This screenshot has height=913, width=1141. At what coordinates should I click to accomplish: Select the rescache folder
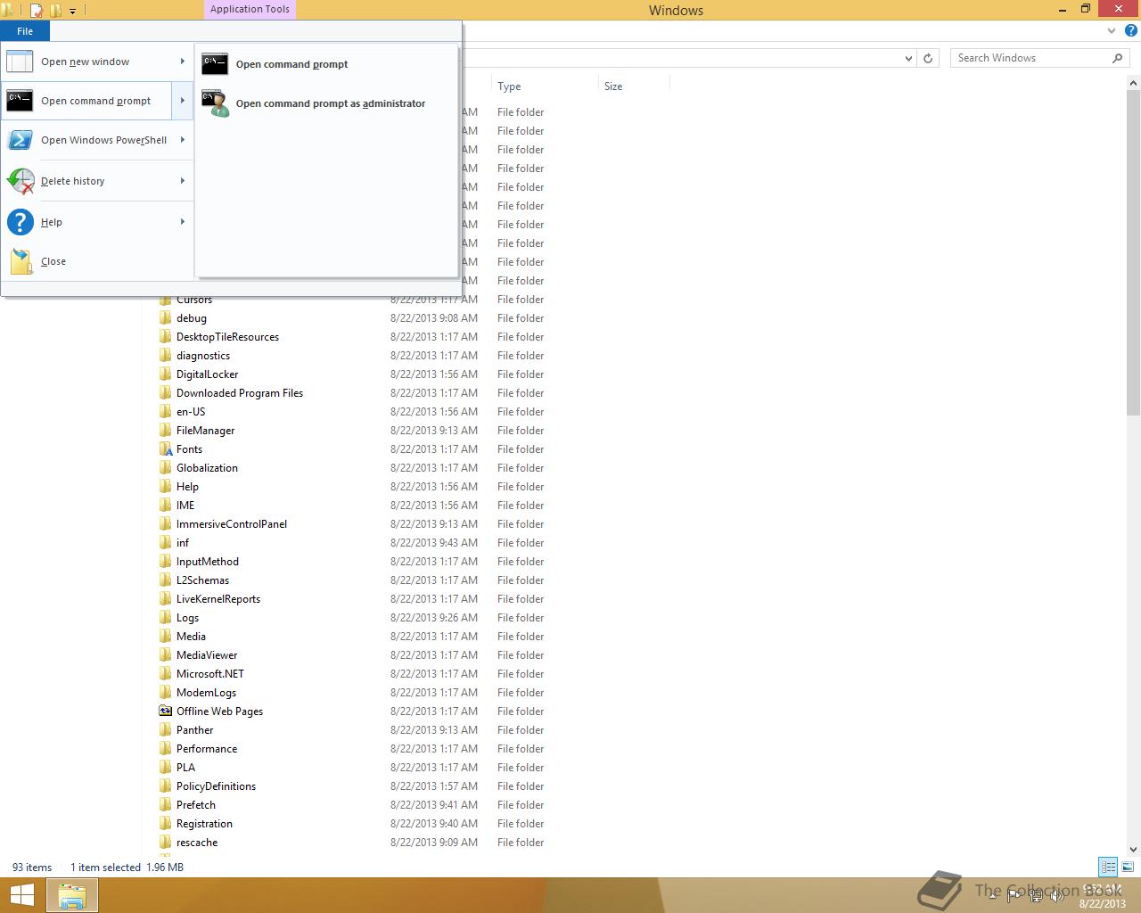pyautogui.click(x=197, y=843)
